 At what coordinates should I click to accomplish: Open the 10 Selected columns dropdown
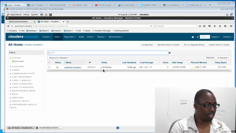[x=223, y=58]
